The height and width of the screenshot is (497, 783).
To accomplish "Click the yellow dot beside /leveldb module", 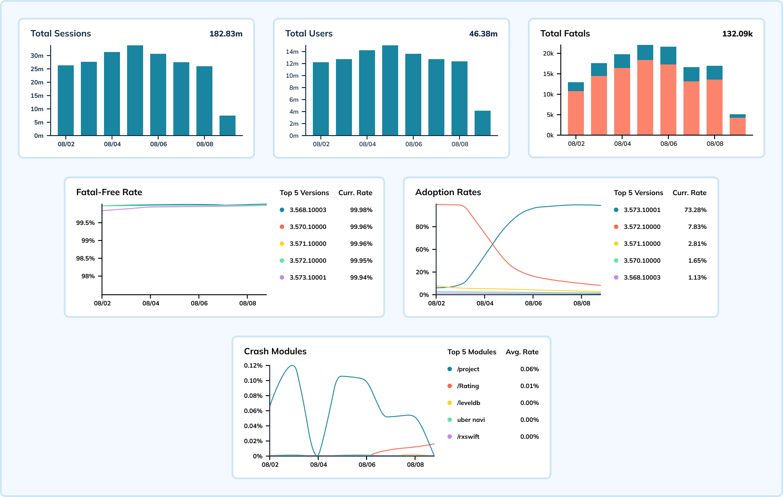I will [x=450, y=403].
